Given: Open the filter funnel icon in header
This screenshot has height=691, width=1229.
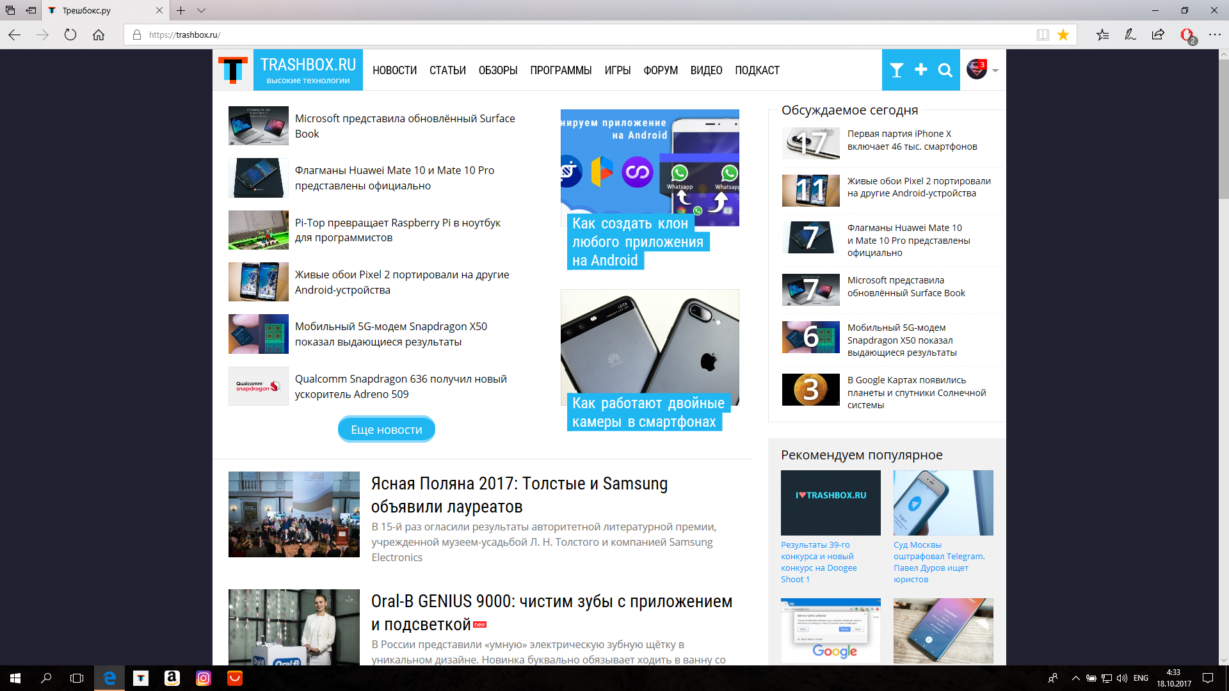Looking at the screenshot, I should 896,70.
